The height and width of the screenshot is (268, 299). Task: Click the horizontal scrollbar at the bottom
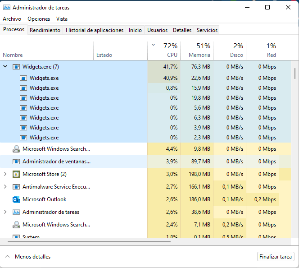click(89, 242)
